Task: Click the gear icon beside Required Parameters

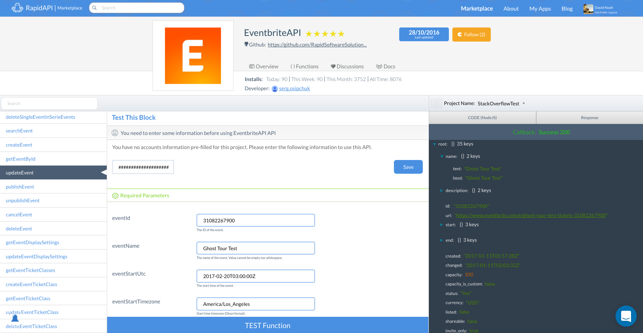Action: (115, 196)
